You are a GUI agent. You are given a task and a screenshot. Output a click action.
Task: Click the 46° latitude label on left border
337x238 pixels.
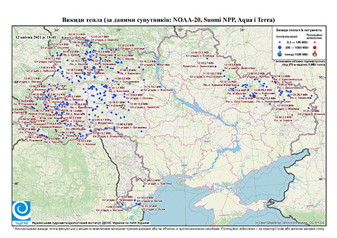[x=17, y=184]
